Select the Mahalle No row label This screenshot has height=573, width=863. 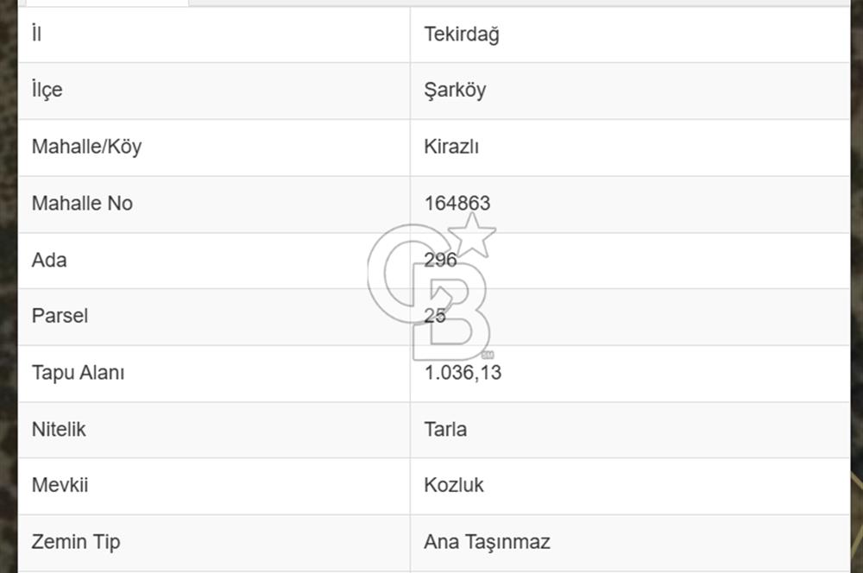(x=81, y=204)
